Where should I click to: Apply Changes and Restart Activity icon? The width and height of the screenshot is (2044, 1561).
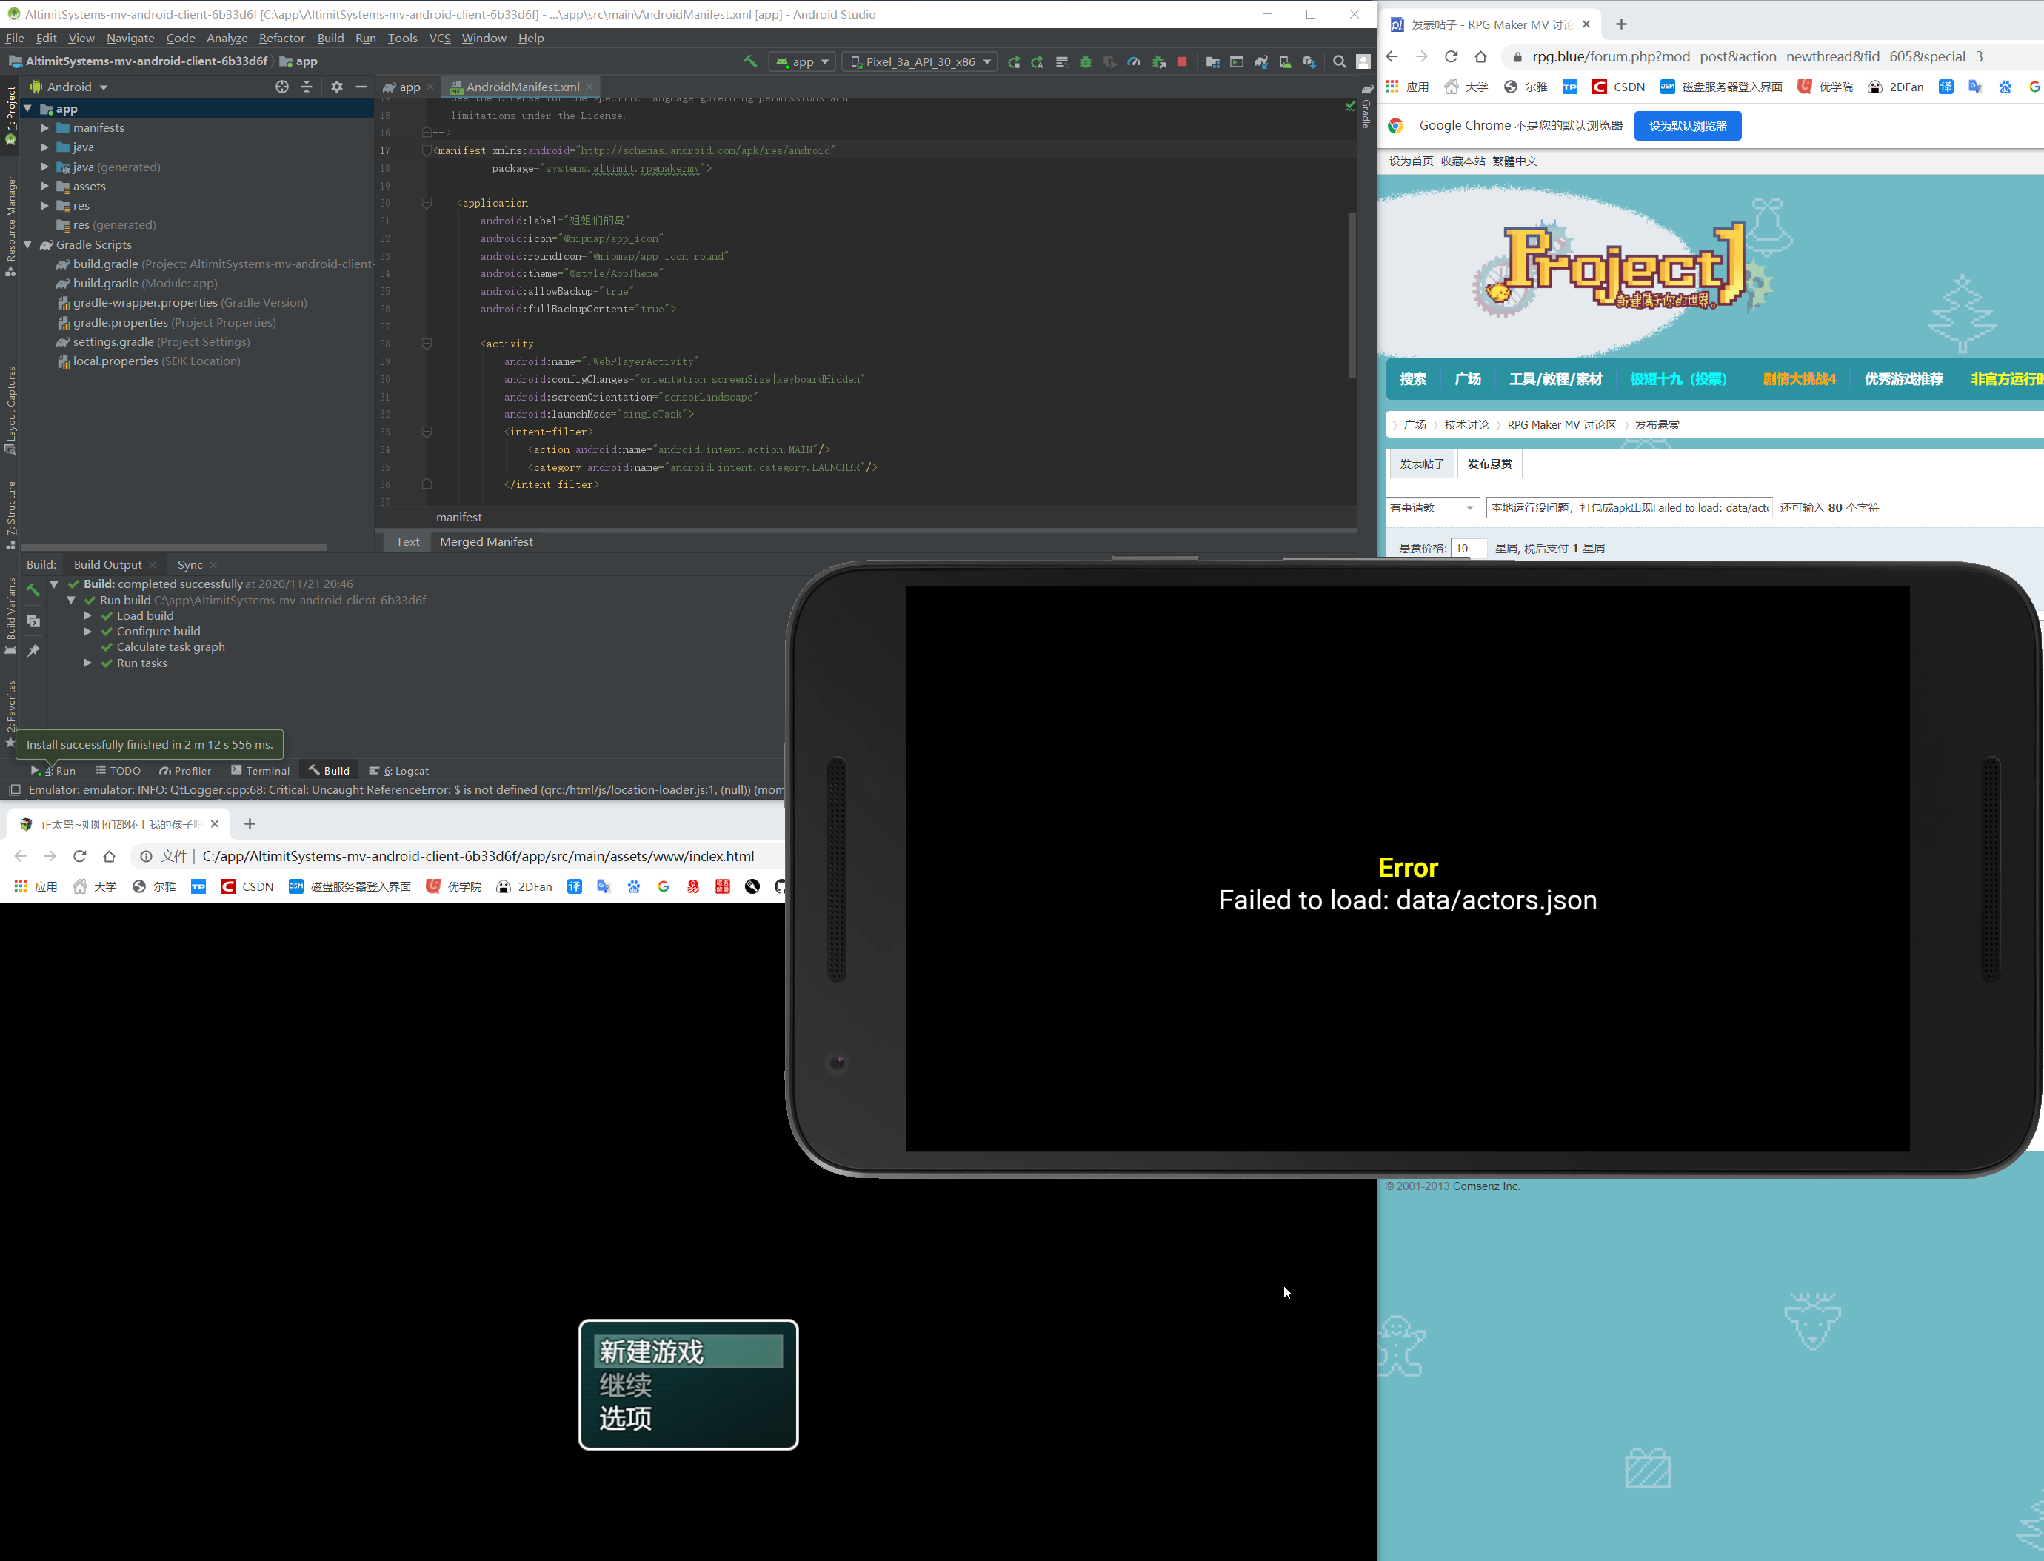[x=1038, y=61]
